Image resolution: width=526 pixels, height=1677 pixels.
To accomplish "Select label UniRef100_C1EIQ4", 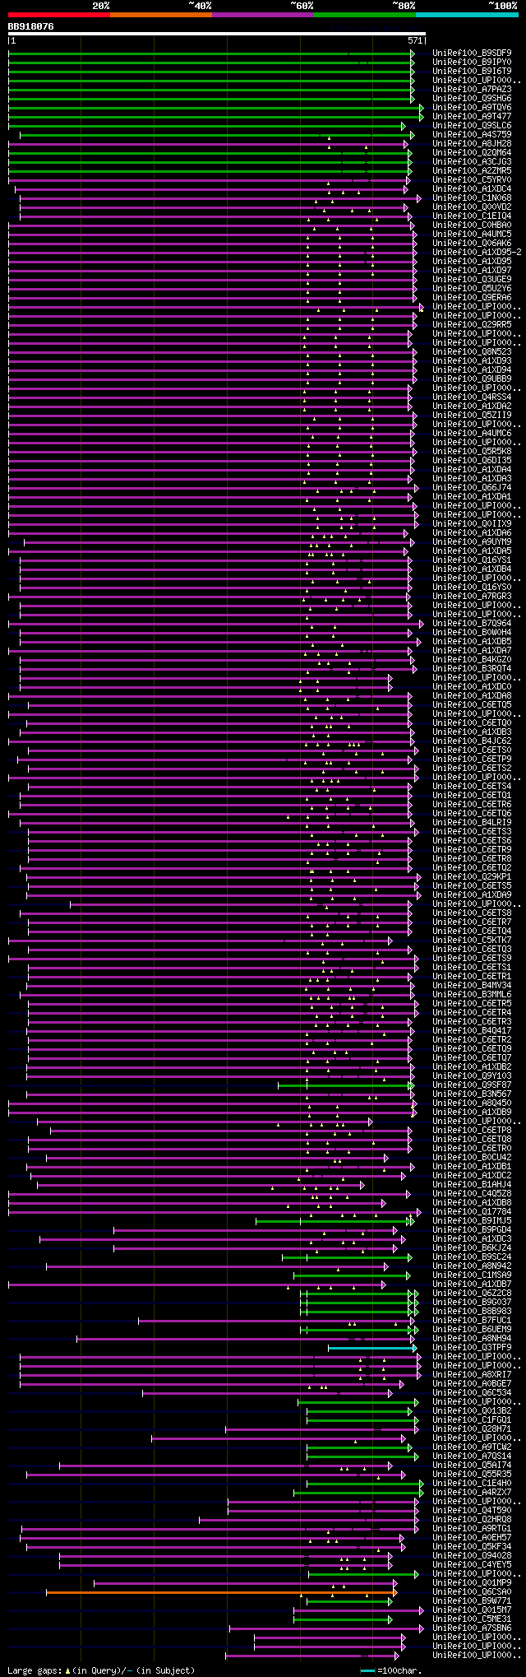I will (472, 216).
